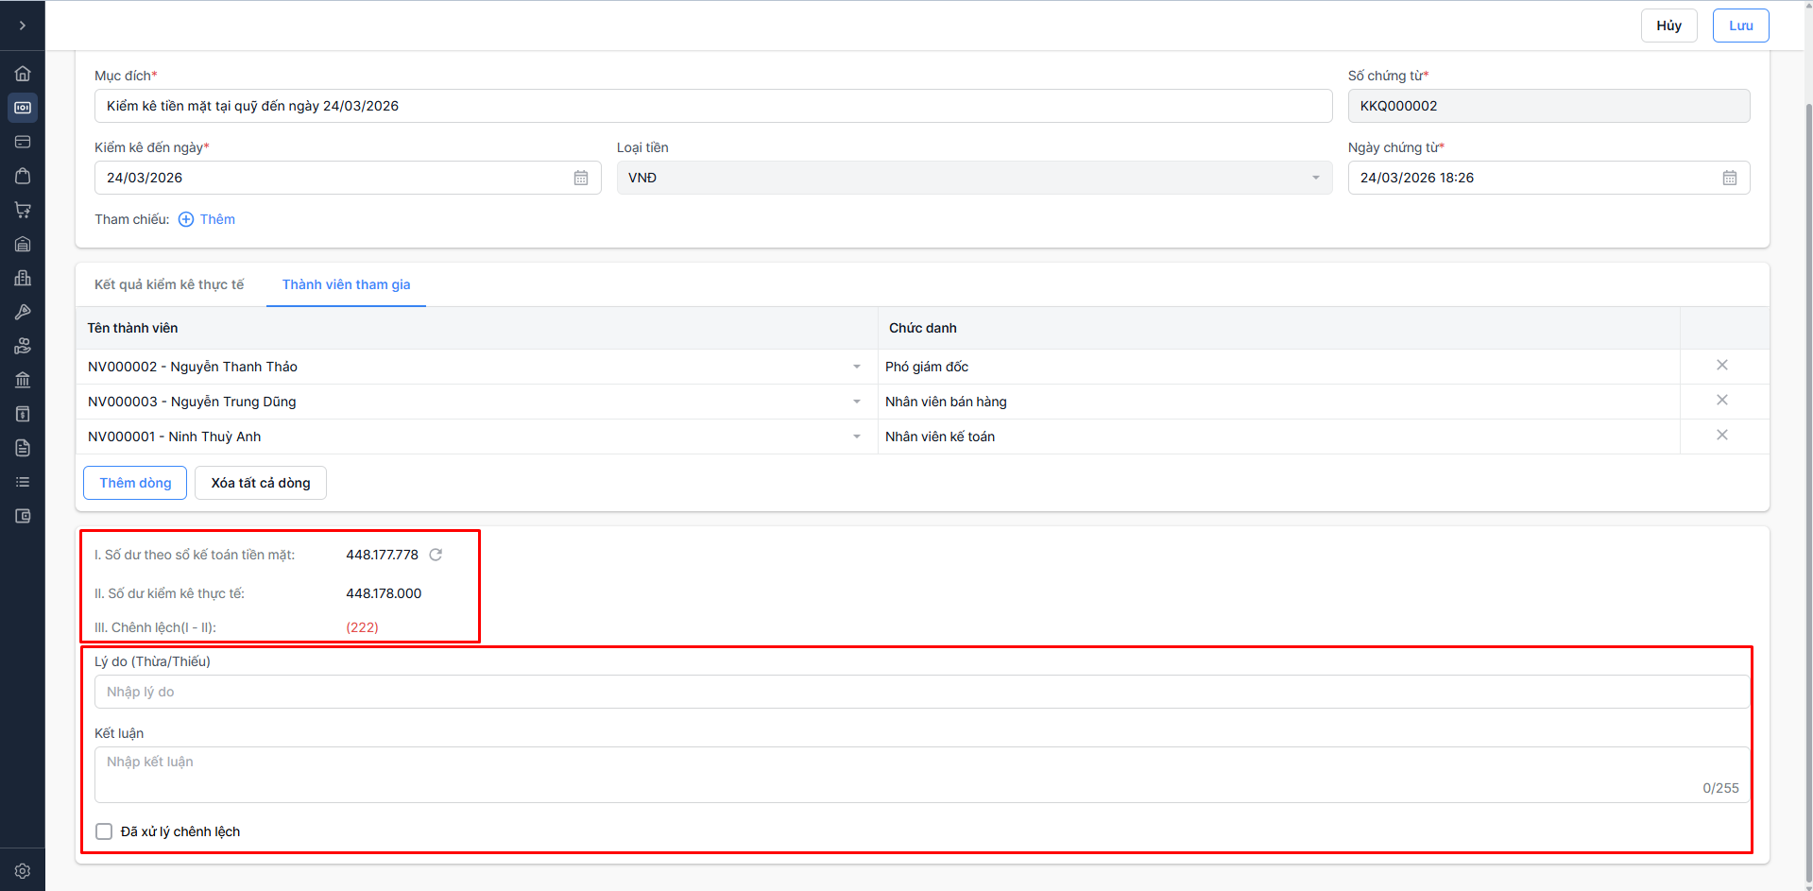Click the Số chứng từ field KKQ000002
1813x891 pixels.
point(1548,106)
